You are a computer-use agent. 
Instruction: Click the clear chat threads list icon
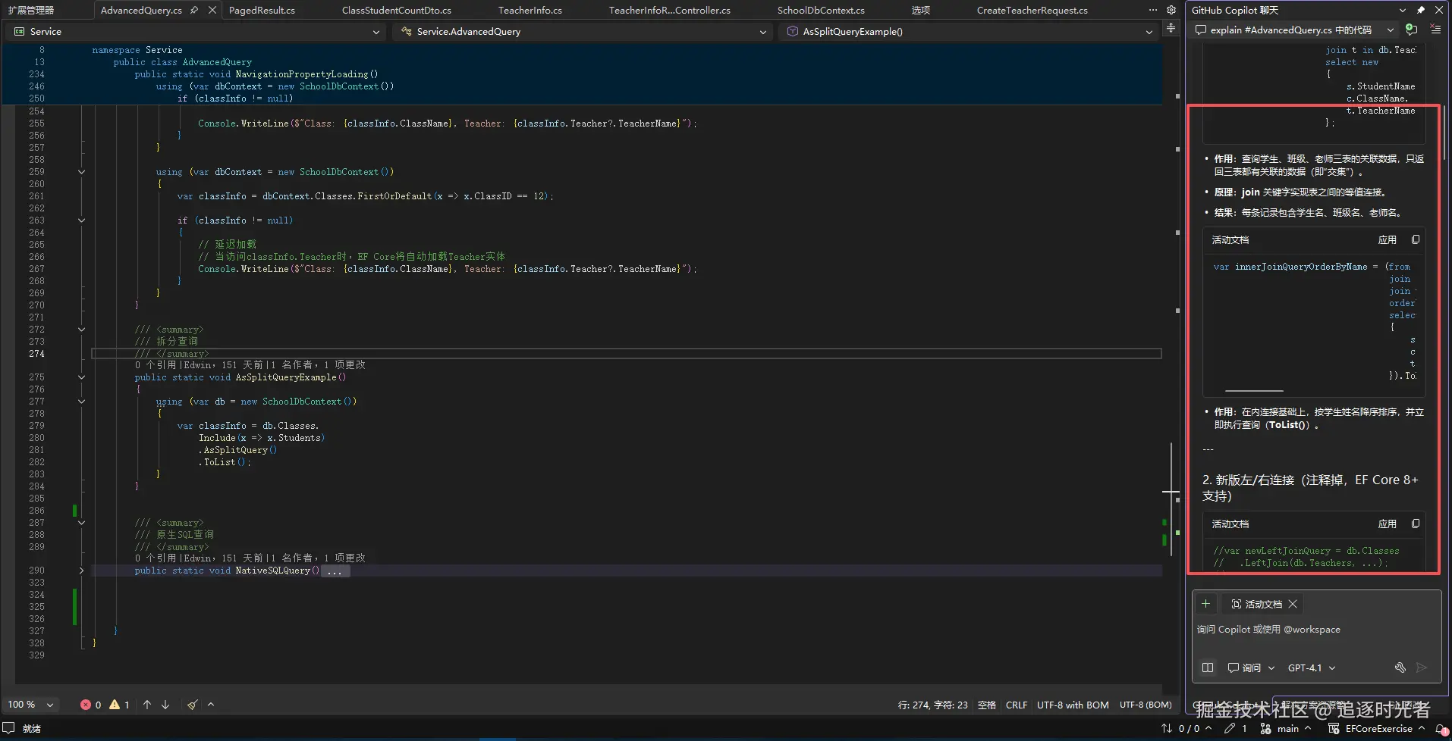1435,30
